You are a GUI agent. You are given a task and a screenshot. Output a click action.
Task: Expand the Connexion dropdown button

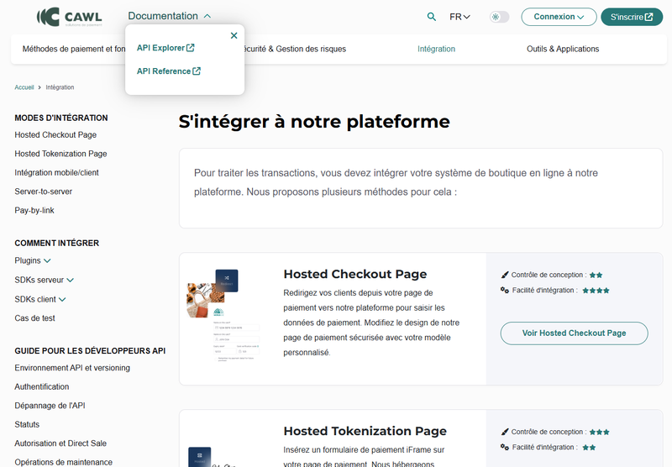pos(558,17)
